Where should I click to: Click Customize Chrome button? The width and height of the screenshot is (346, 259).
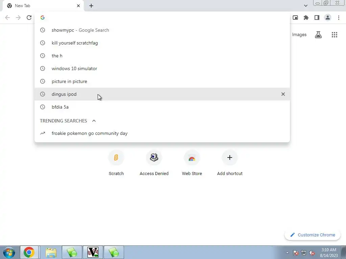coord(313,235)
